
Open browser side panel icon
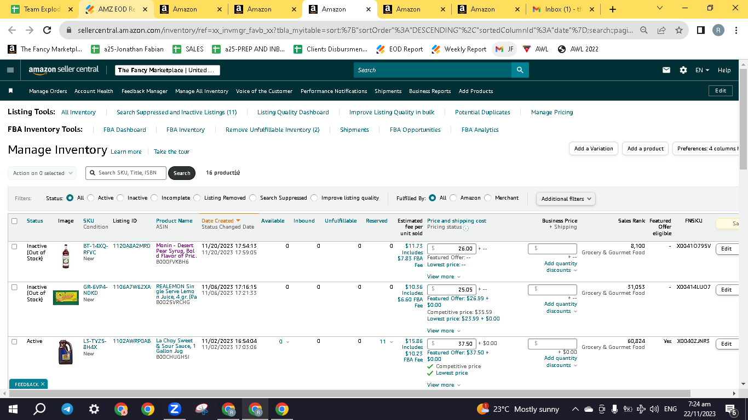[x=701, y=30]
